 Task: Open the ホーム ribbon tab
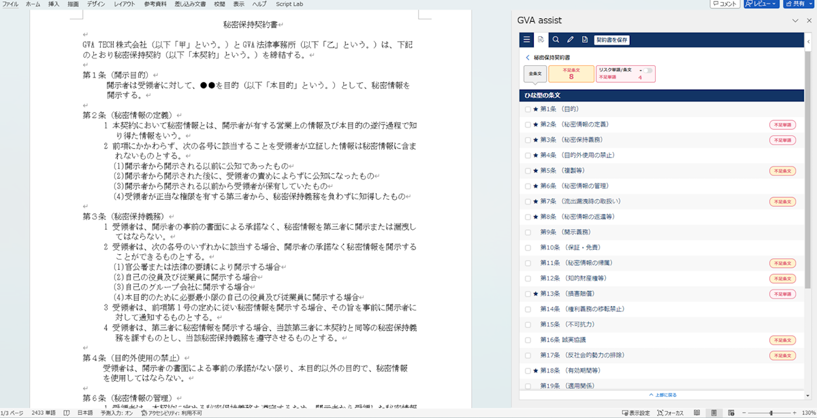point(32,3)
